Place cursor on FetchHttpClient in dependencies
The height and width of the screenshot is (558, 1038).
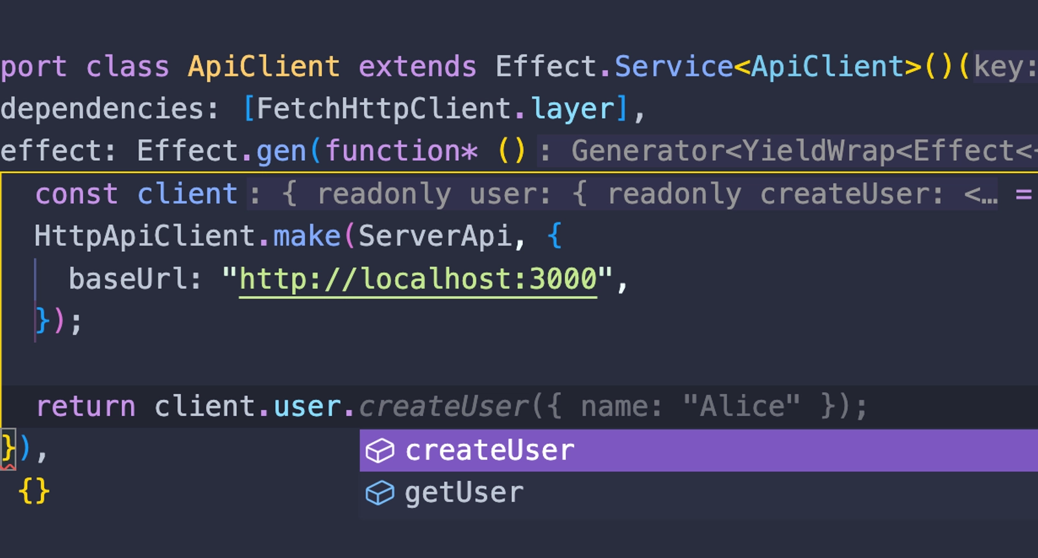click(383, 109)
